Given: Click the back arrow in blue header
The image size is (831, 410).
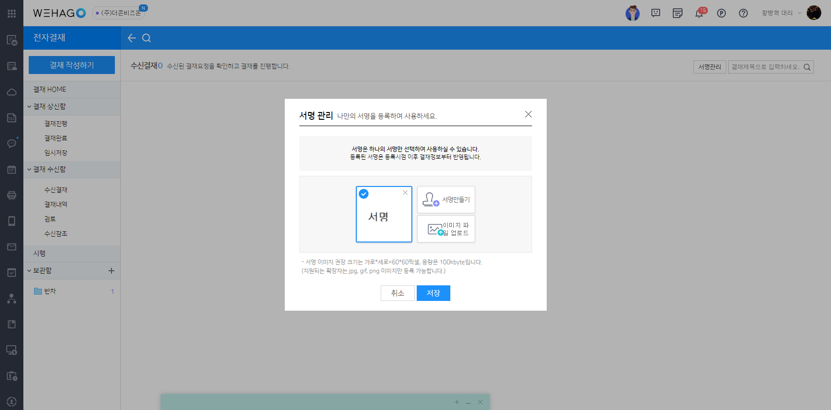Looking at the screenshot, I should pyautogui.click(x=131, y=38).
